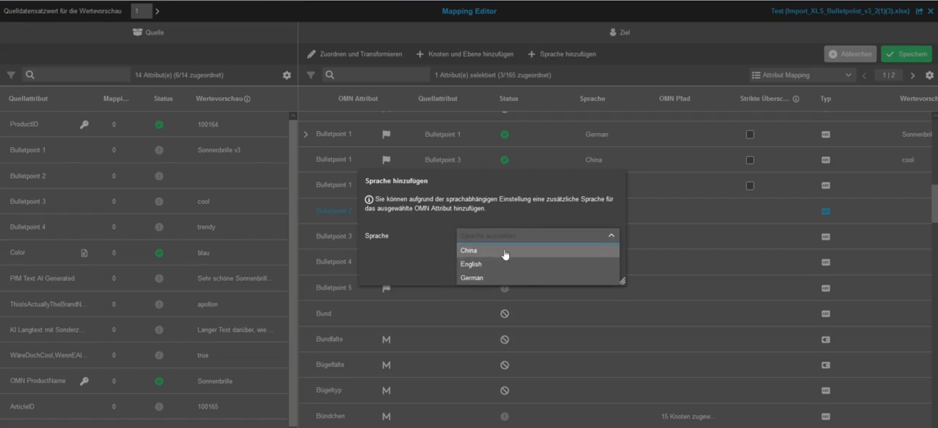Choose English in the language dropdown
The width and height of the screenshot is (938, 428).
tap(471, 264)
